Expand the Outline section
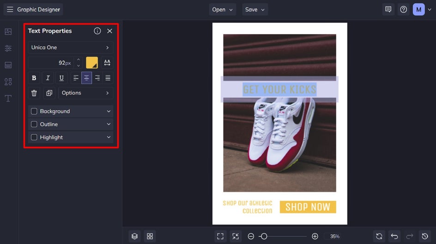Image resolution: width=436 pixels, height=244 pixels. click(109, 124)
